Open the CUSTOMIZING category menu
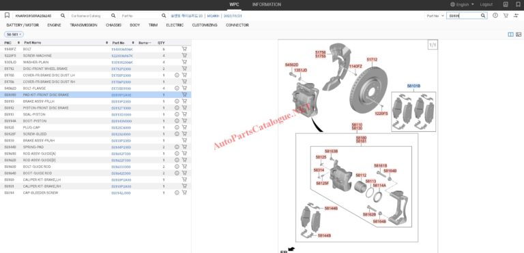 [x=205, y=25]
